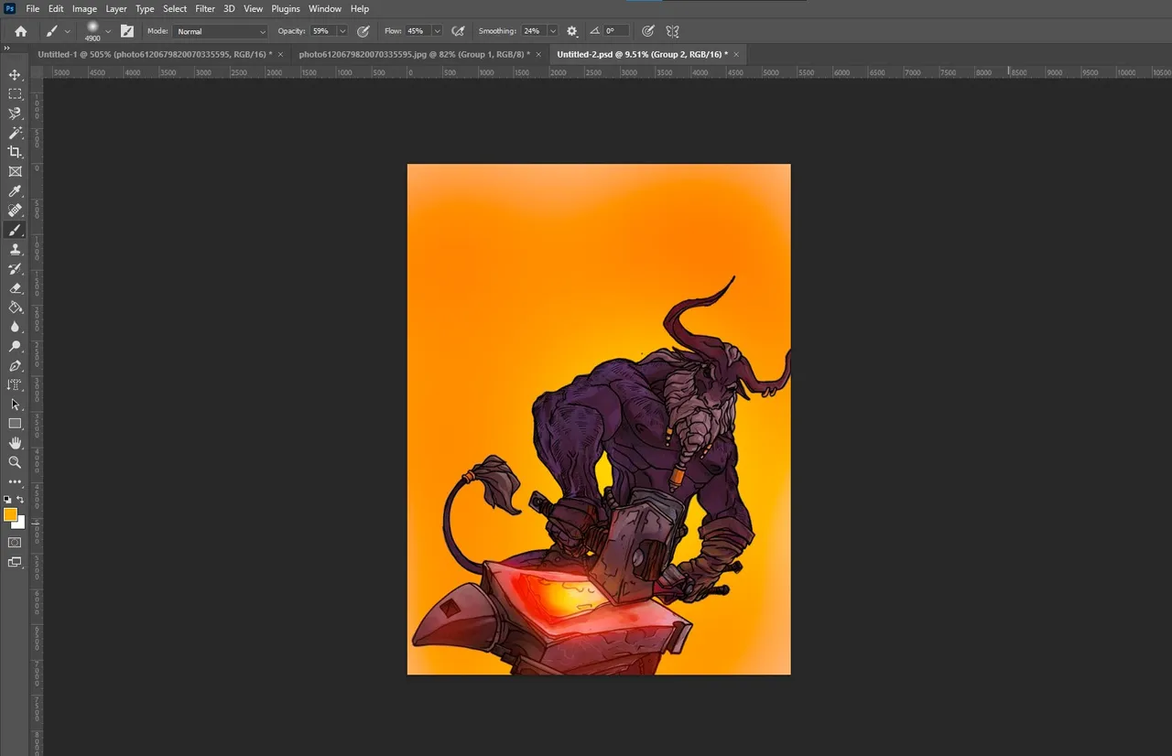This screenshot has width=1172, height=756.
Task: Open the Image menu
Action: 85,8
